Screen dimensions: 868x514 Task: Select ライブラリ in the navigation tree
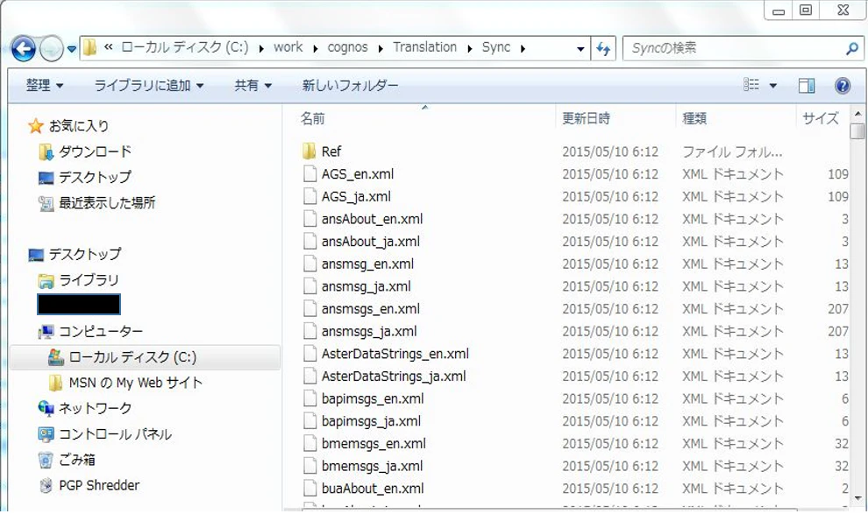coord(79,280)
